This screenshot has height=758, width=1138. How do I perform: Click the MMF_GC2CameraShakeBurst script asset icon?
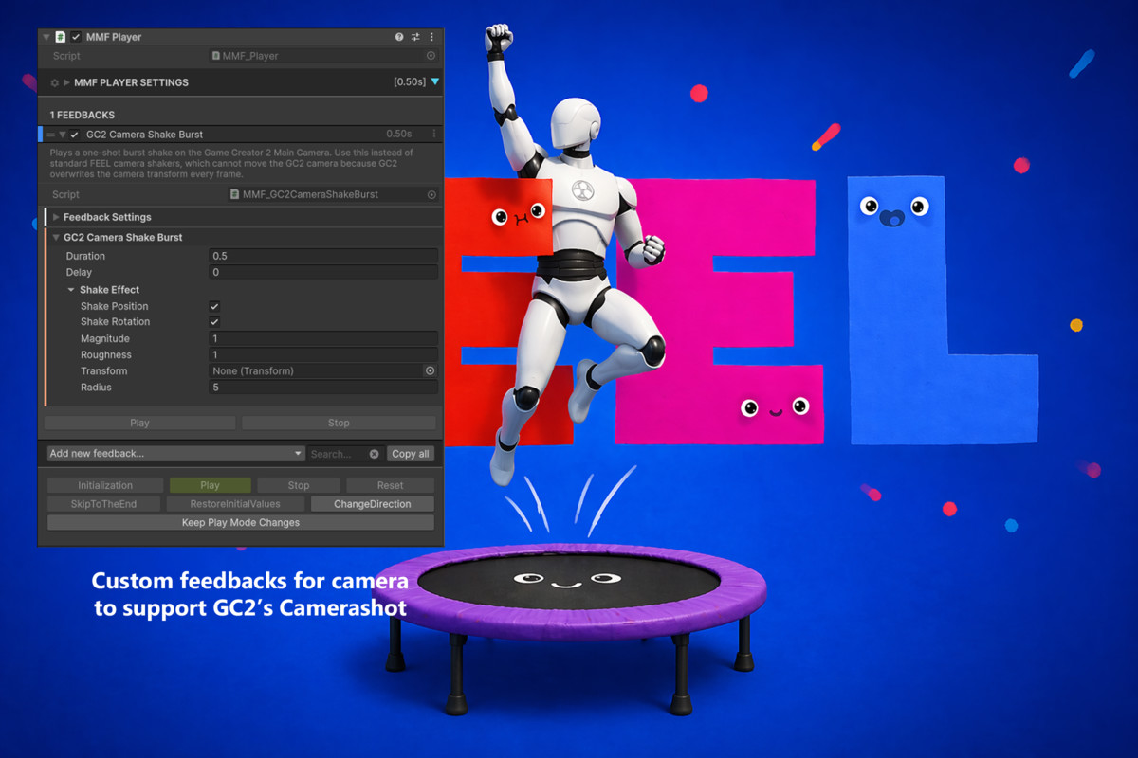(234, 194)
